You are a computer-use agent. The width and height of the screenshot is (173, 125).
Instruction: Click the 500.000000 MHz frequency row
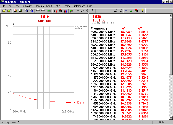click(103, 32)
